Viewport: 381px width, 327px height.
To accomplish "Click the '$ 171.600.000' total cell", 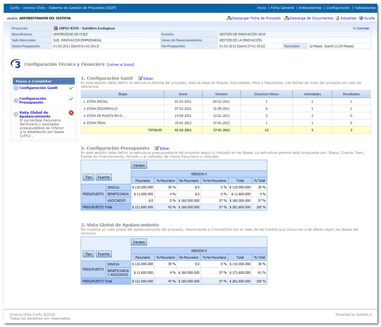I will tap(240, 272).
